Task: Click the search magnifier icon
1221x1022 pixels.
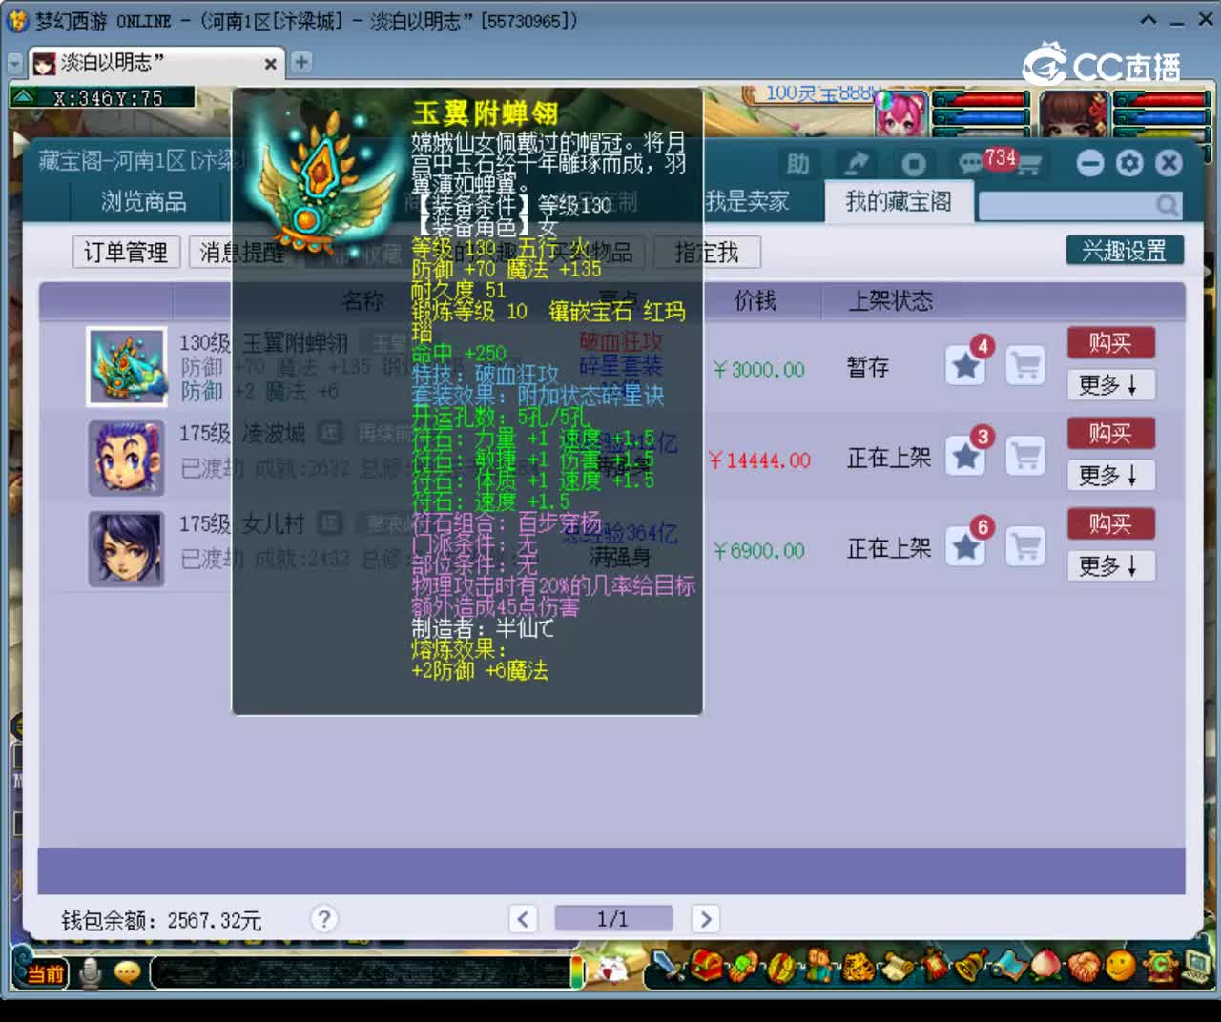Action: coord(1167,204)
